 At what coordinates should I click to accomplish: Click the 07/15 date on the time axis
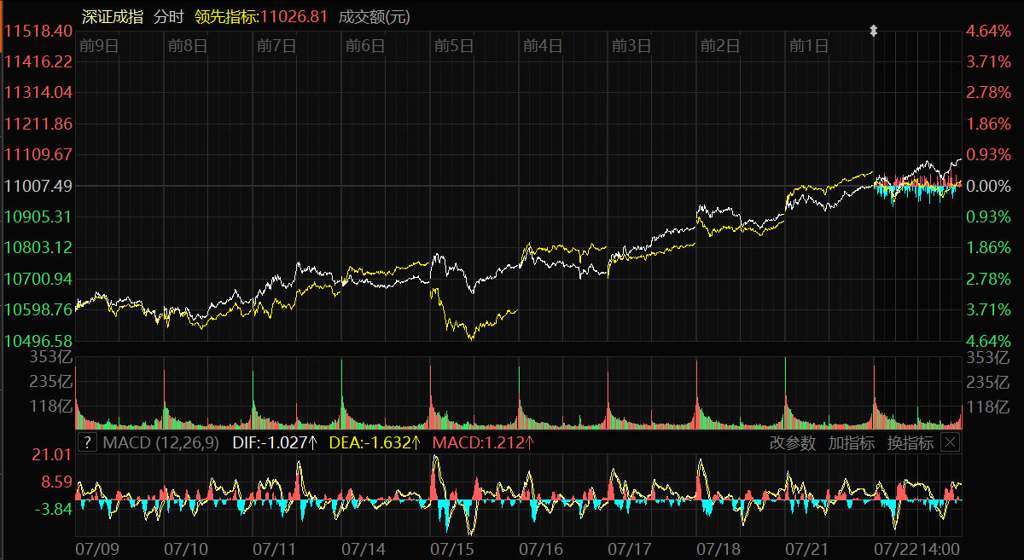[452, 545]
